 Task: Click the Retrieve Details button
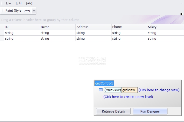[113, 111]
